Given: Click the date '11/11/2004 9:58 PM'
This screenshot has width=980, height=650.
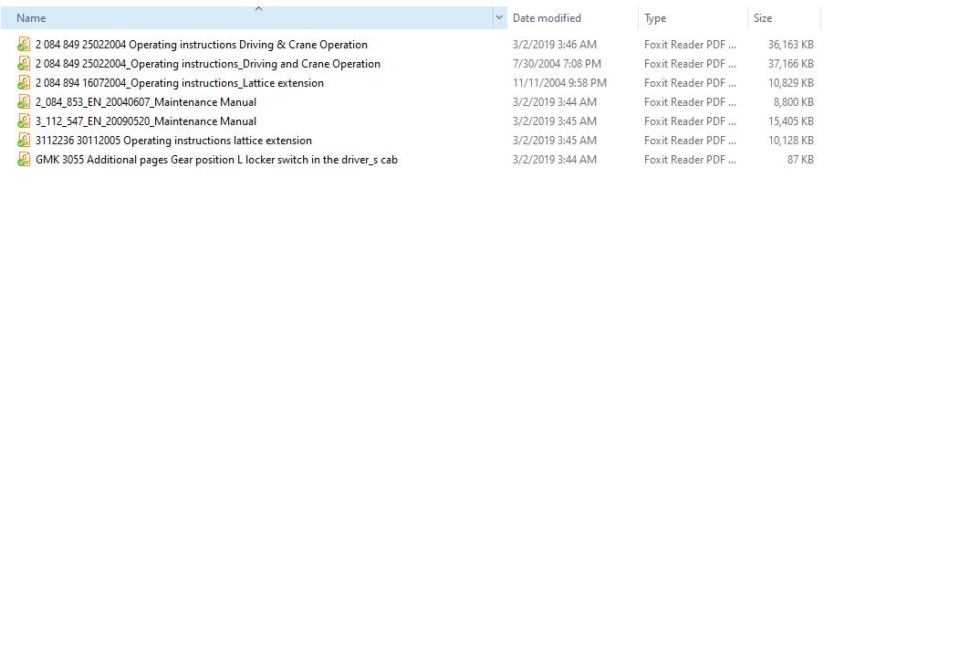Looking at the screenshot, I should (x=559, y=82).
